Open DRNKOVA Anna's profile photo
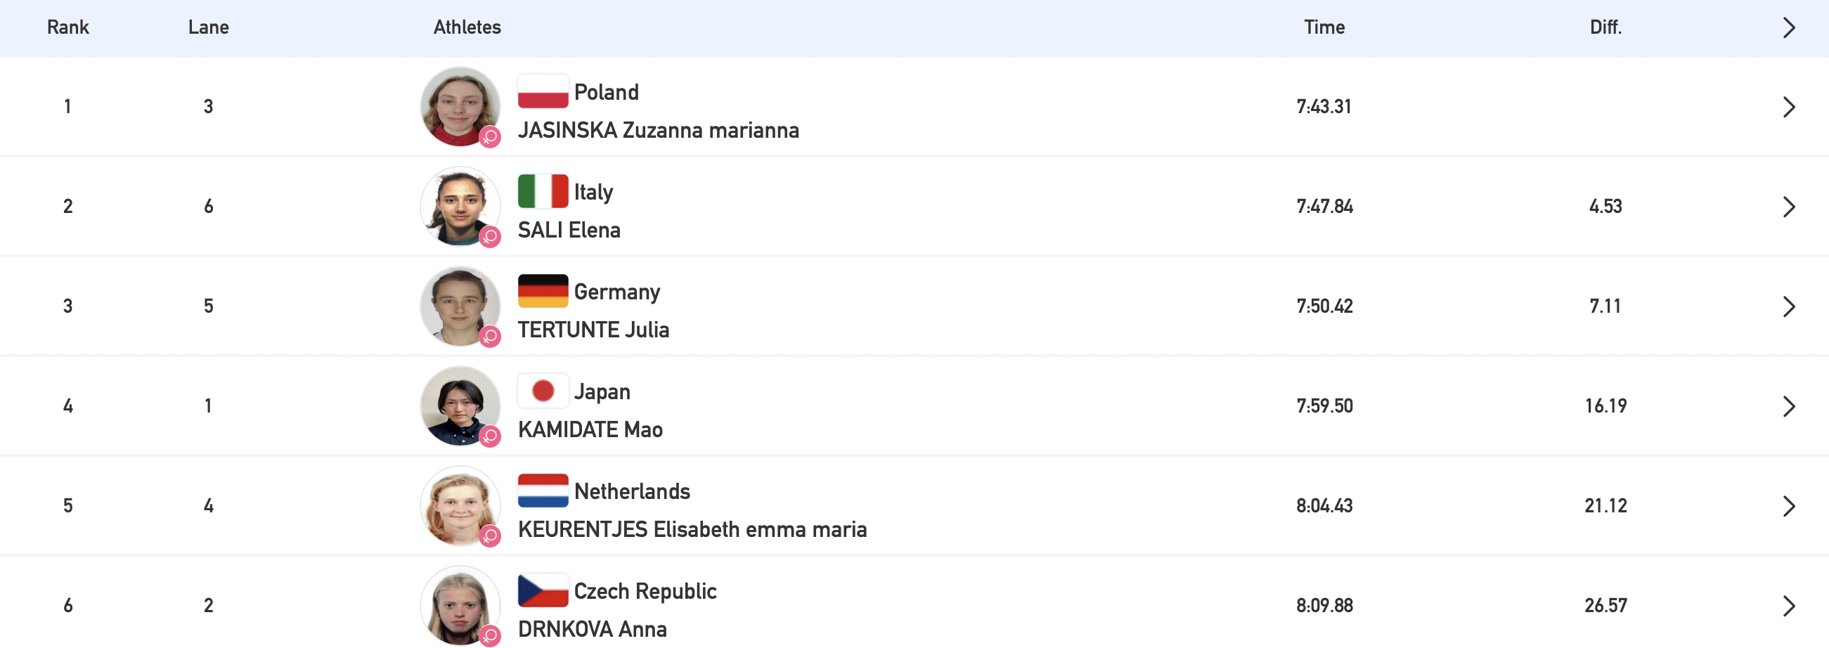The image size is (1829, 648). click(x=460, y=605)
